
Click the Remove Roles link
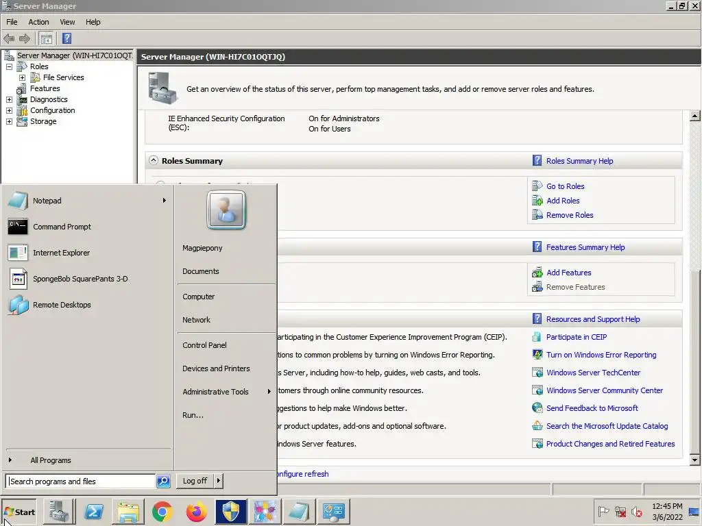pos(570,215)
